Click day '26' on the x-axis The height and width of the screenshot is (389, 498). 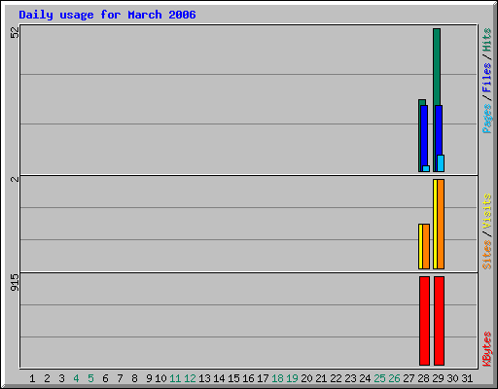[x=394, y=378]
